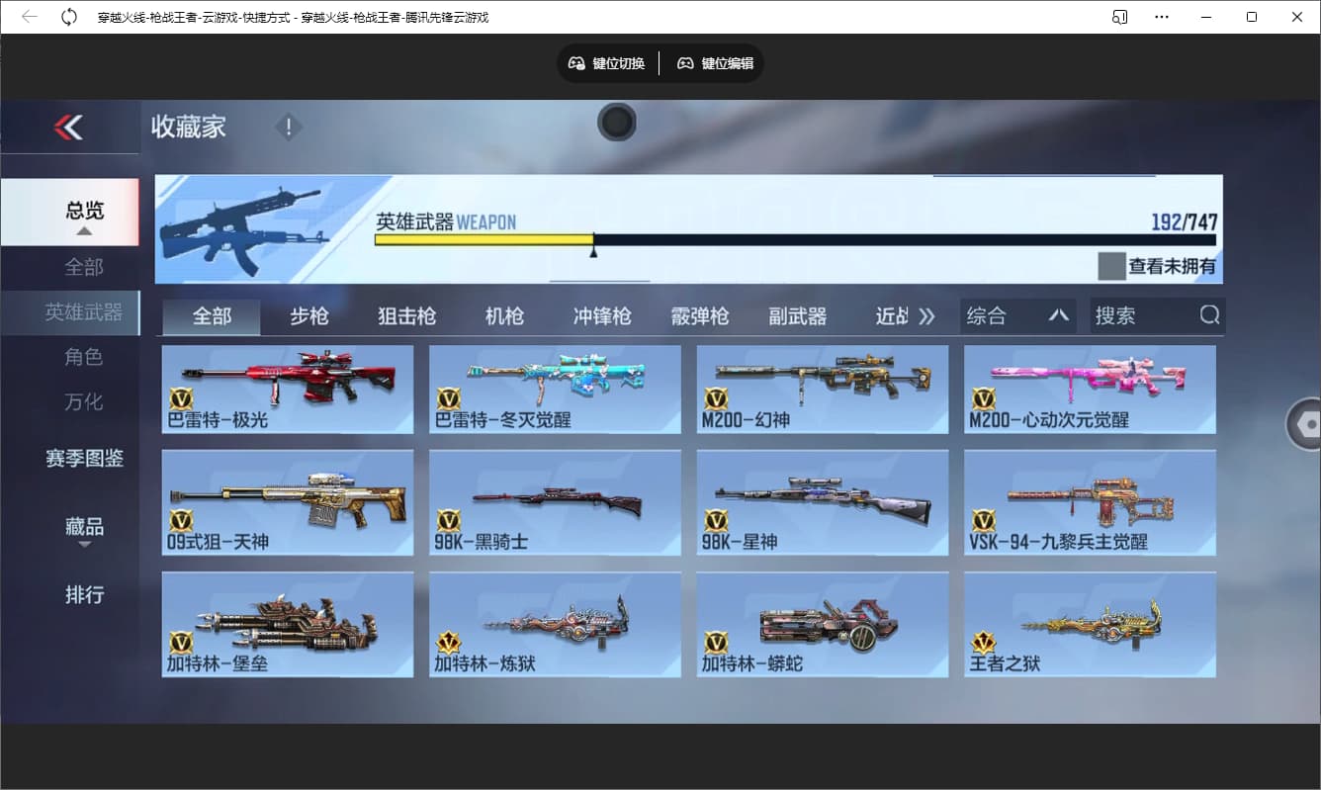Screen dimensions: 1321x790
Task: Click the 键位切换 button
Action: click(606, 63)
